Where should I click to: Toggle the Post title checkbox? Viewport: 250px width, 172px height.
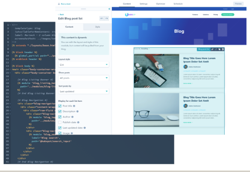pos(60,106)
